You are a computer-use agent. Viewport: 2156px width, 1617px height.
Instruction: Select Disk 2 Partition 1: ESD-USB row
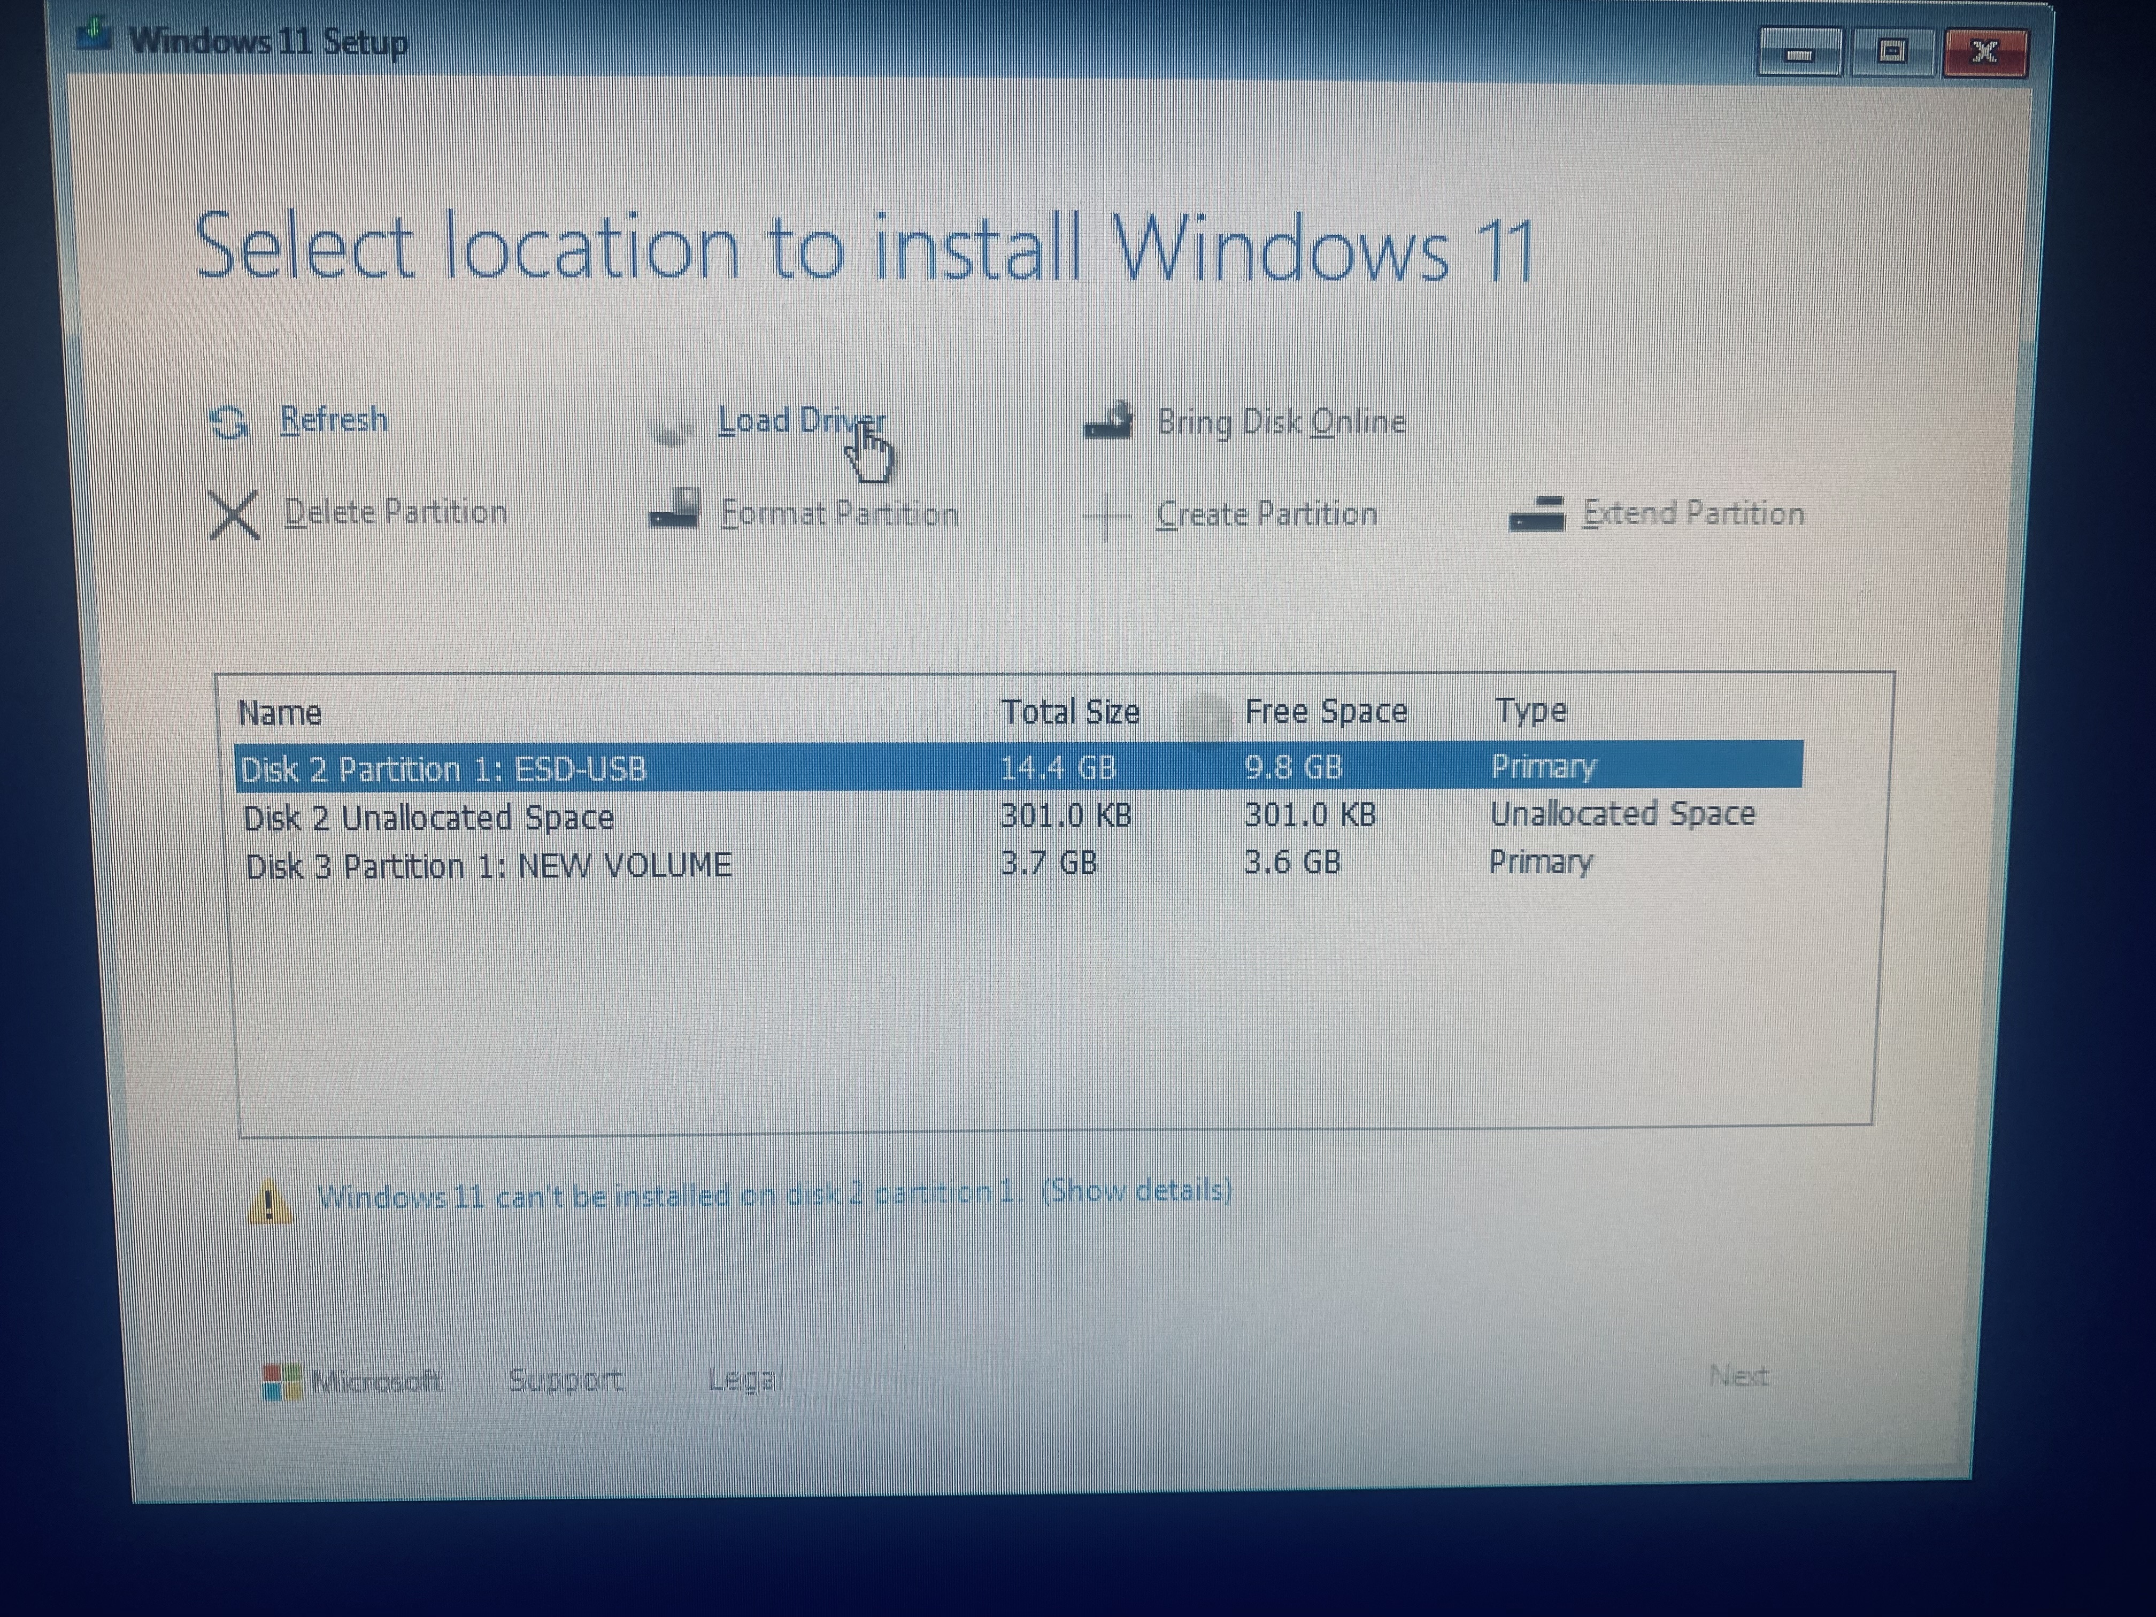click(1019, 766)
